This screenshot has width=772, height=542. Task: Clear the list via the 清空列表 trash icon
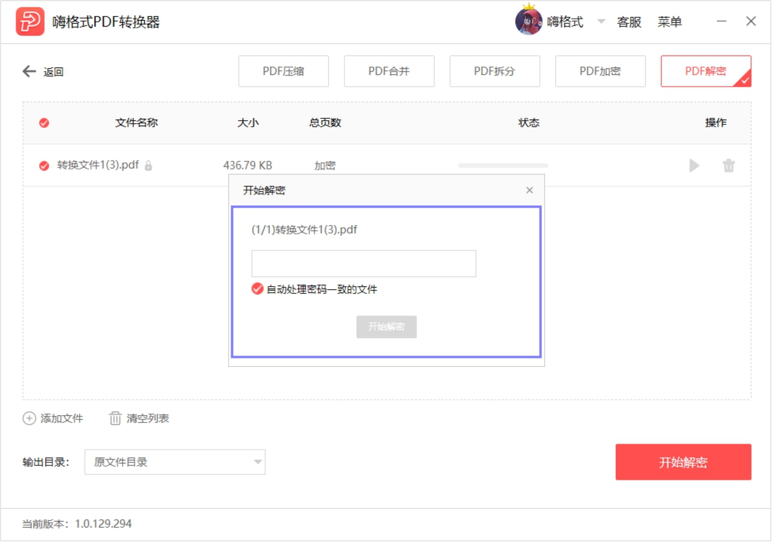[114, 417]
